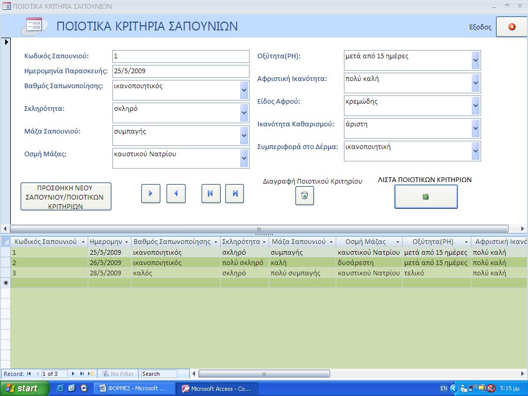
Task: Click ΠΡΟΣΘΗΚΗ ΝΕΟΥ ΣΑΠΟΥΝΙΟΥ button
Action: pos(65,196)
